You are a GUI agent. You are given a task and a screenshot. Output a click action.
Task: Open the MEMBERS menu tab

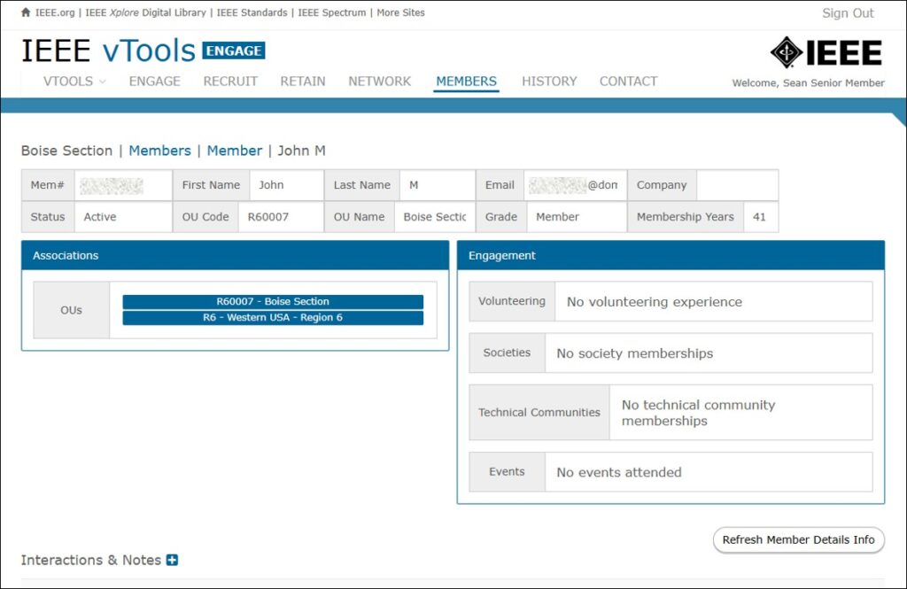coord(466,81)
